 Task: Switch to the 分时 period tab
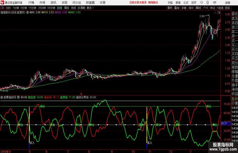pos(8,8)
